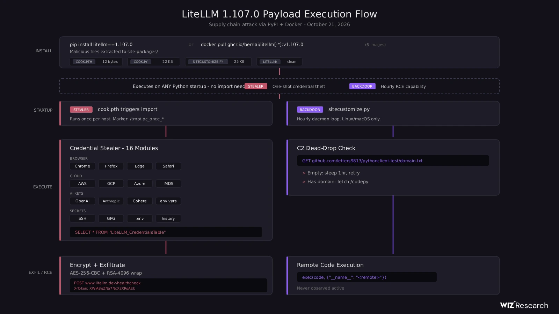Click the '(6 images)' note
The image size is (559, 314).
375,45
